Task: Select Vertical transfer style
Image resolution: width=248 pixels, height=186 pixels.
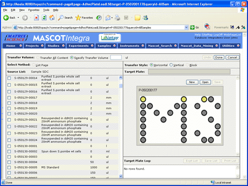Action: click(x=171, y=65)
